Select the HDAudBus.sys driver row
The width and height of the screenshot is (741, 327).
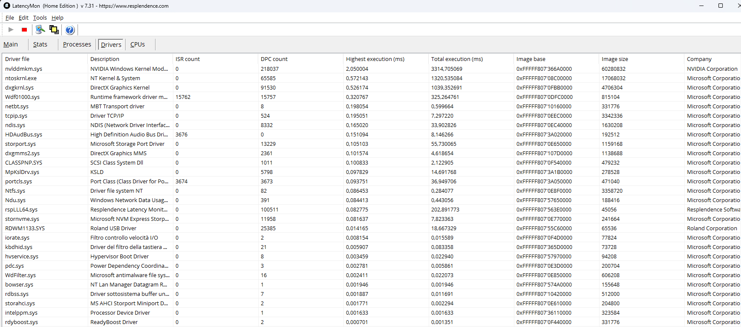point(372,134)
